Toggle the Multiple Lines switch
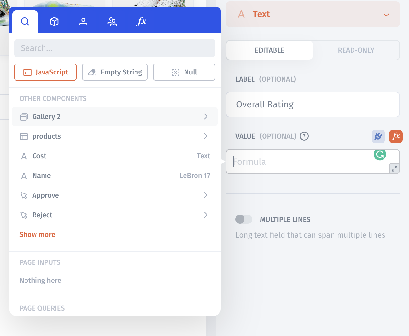 pyautogui.click(x=244, y=219)
